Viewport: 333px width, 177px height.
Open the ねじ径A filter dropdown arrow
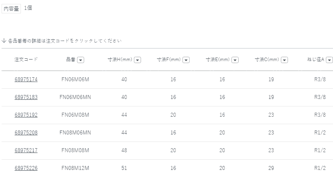pos(329,60)
